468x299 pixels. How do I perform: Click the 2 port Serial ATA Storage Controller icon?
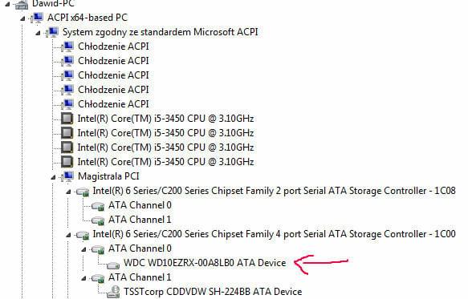point(83,192)
